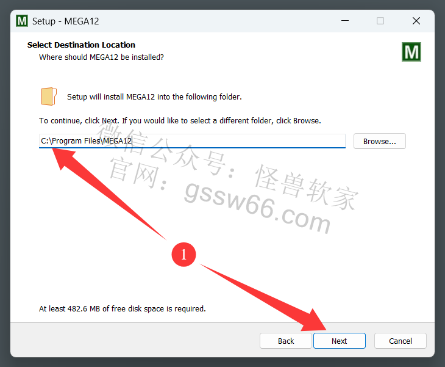Click "Where should MEGA12 be installed?" text
445x367 pixels.
click(x=101, y=57)
